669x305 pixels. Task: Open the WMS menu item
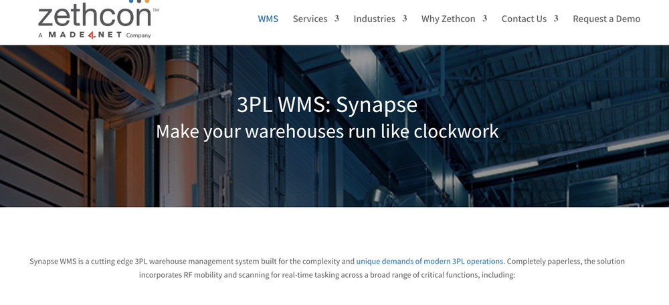(268, 19)
